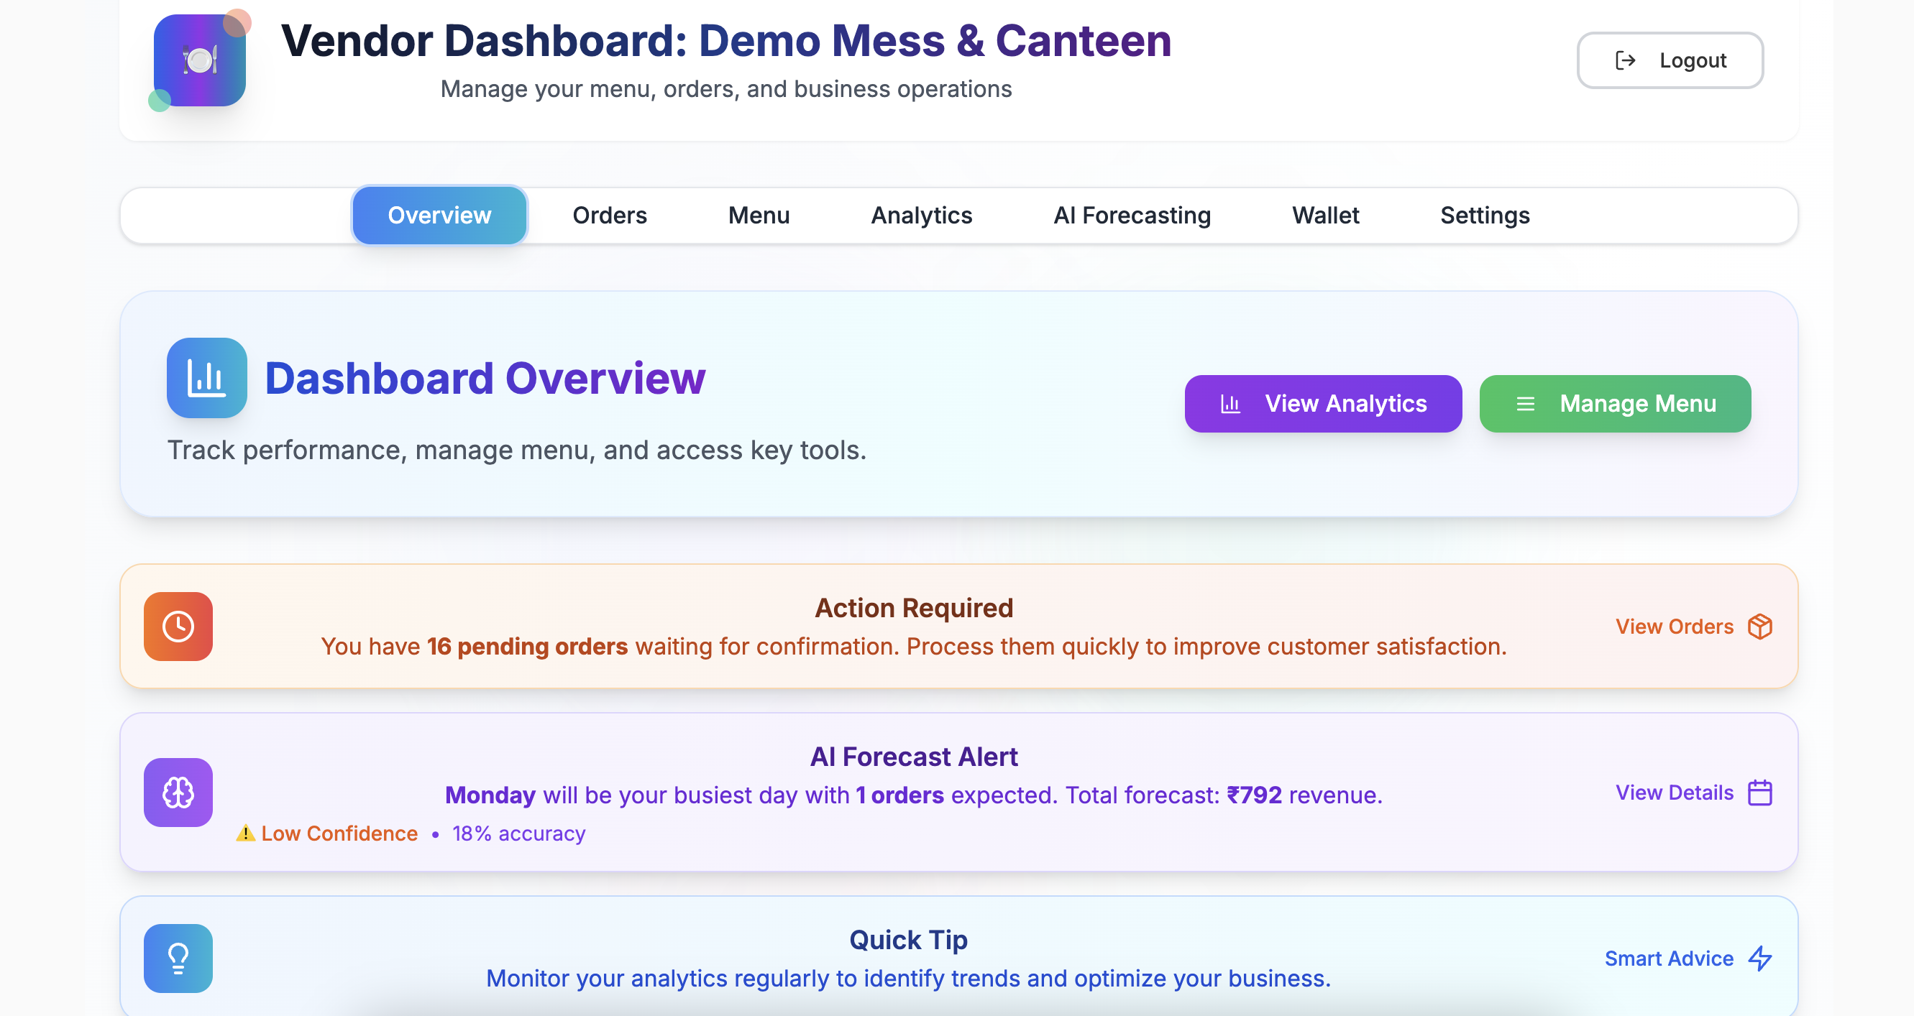
Task: Switch to the Orders tab
Action: (x=609, y=216)
